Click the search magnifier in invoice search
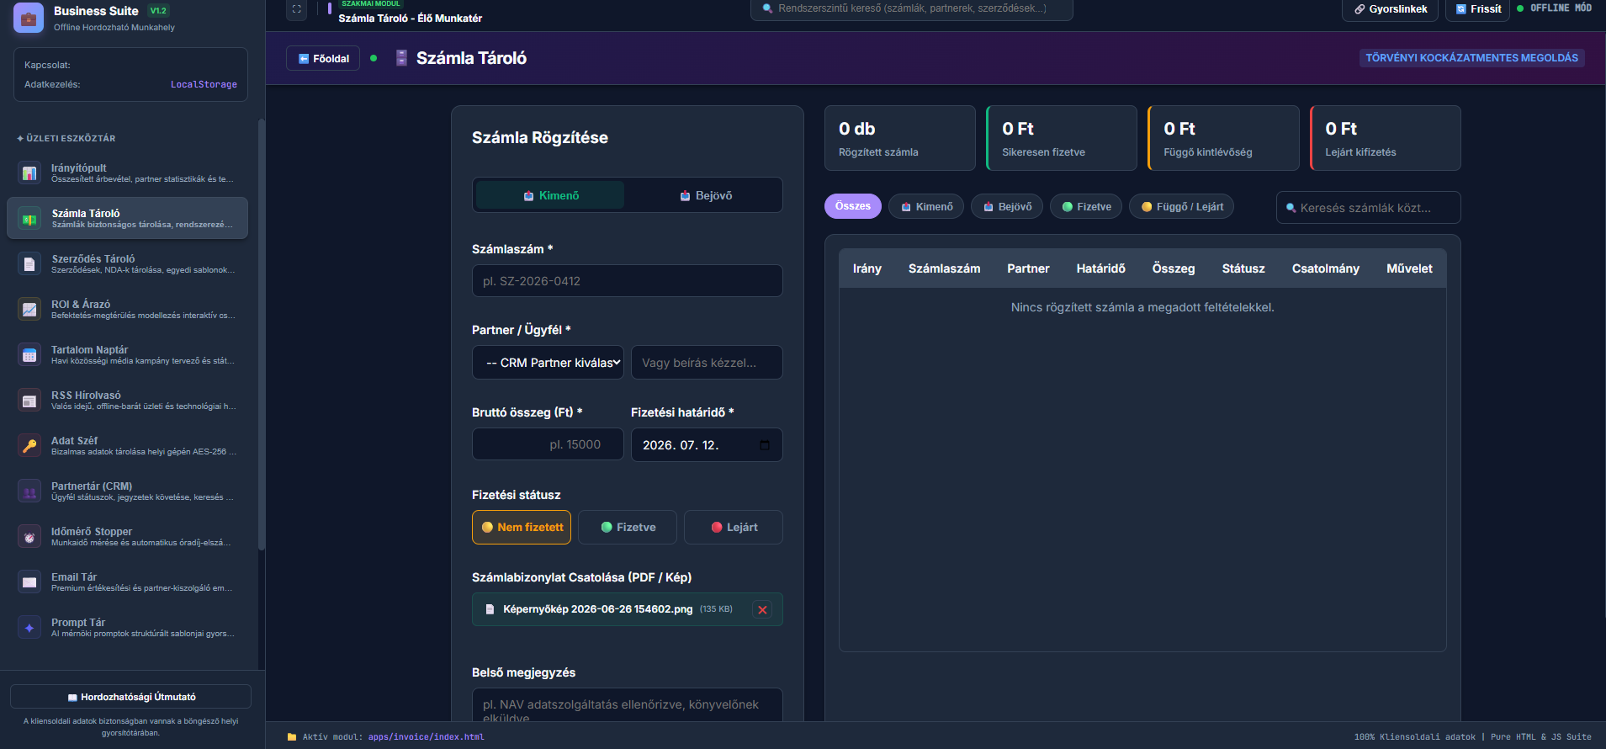This screenshot has height=749, width=1606. 1291,208
